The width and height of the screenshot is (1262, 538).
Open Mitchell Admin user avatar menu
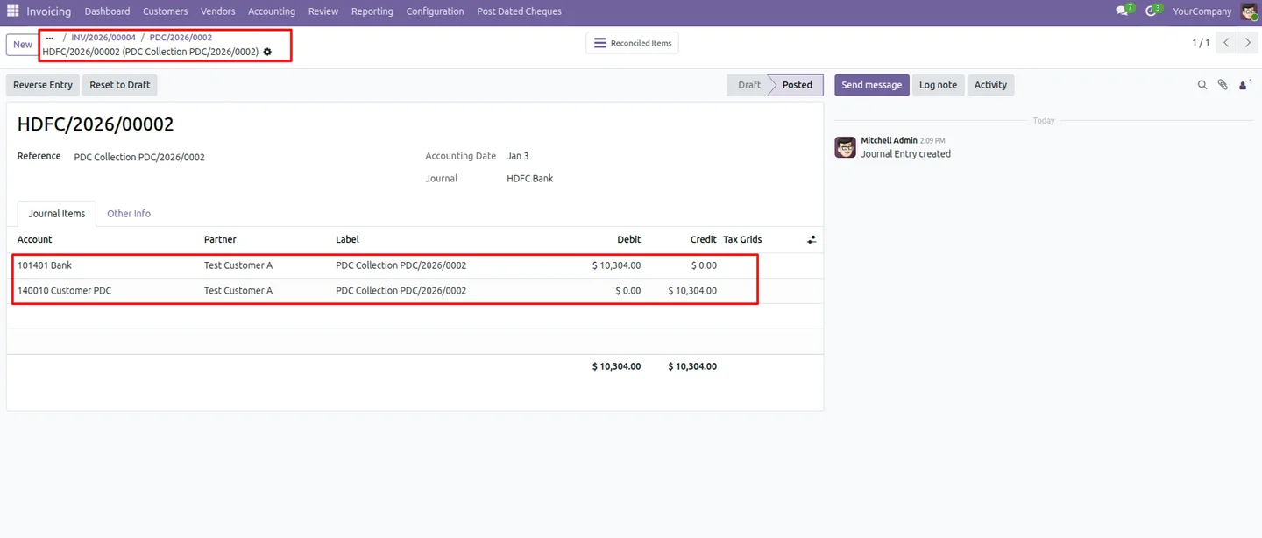(1249, 11)
